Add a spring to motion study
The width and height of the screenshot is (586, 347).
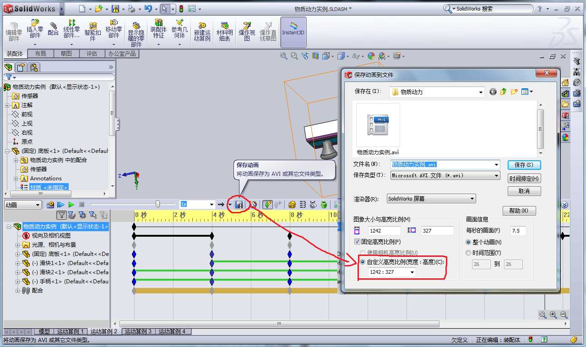(303, 205)
